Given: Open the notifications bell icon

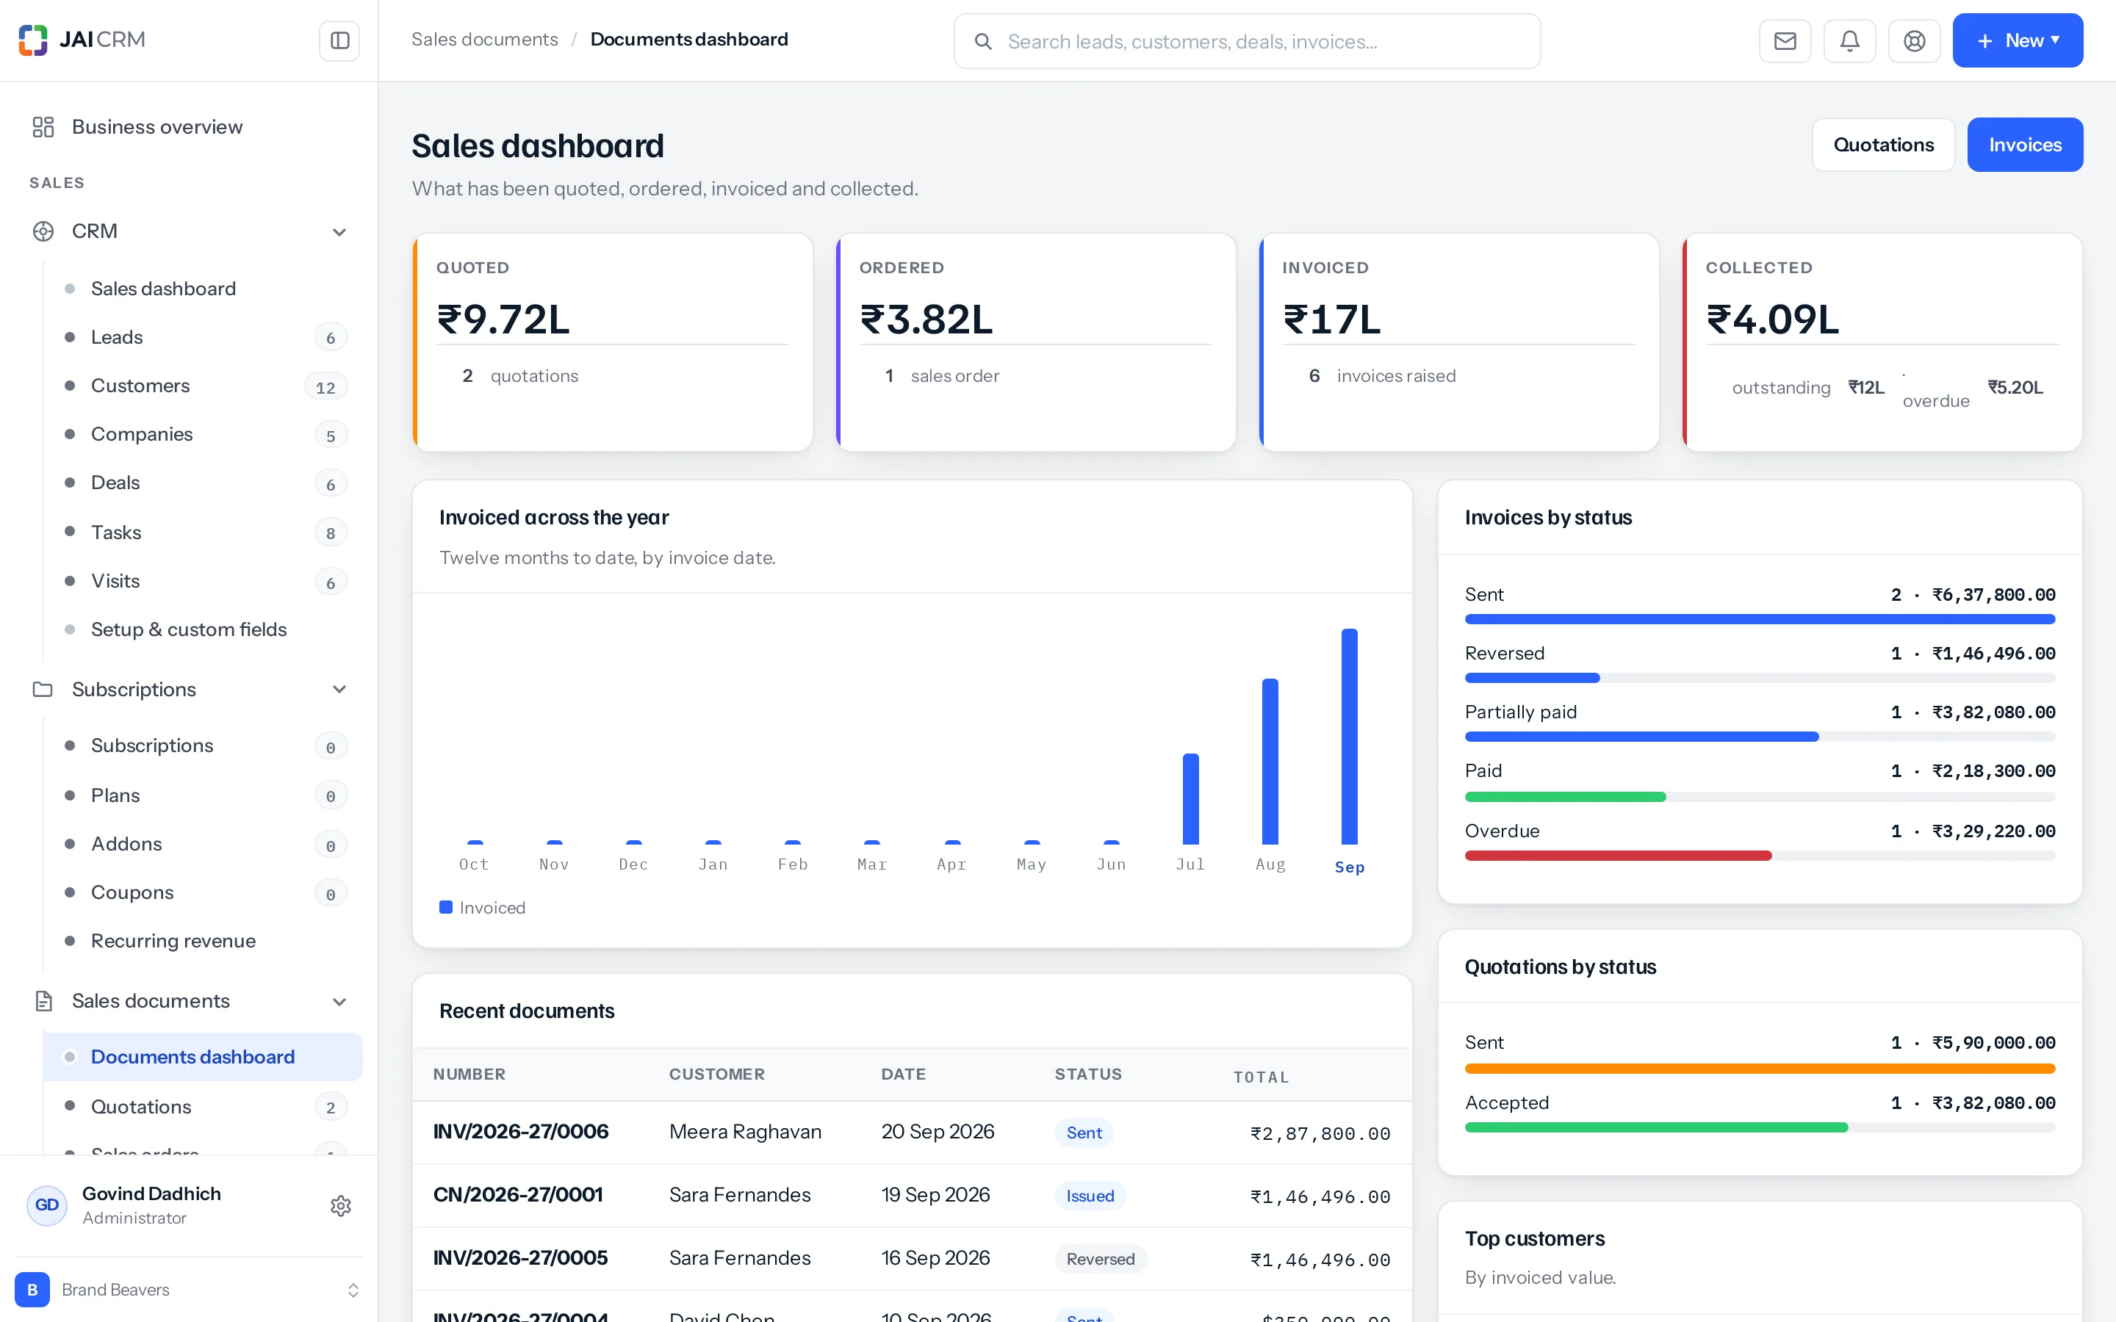Looking at the screenshot, I should (x=1849, y=41).
